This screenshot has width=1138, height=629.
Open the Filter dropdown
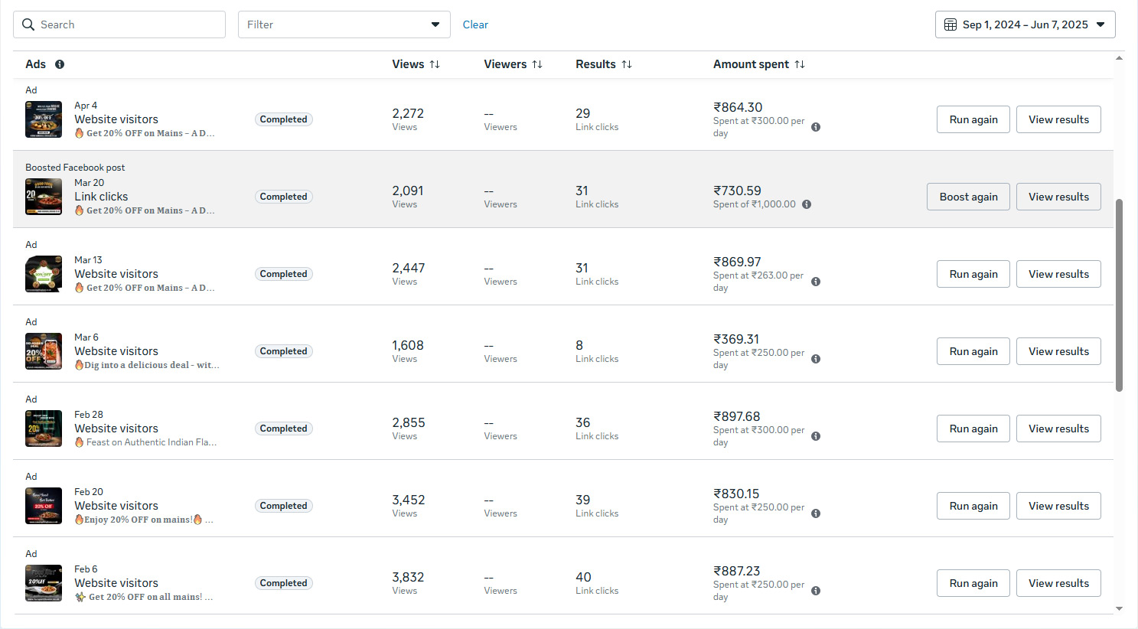pos(344,24)
